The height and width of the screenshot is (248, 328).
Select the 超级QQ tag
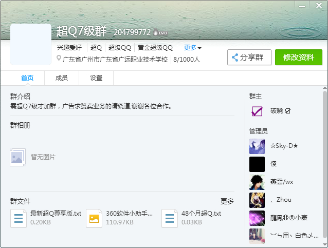[x=120, y=48]
